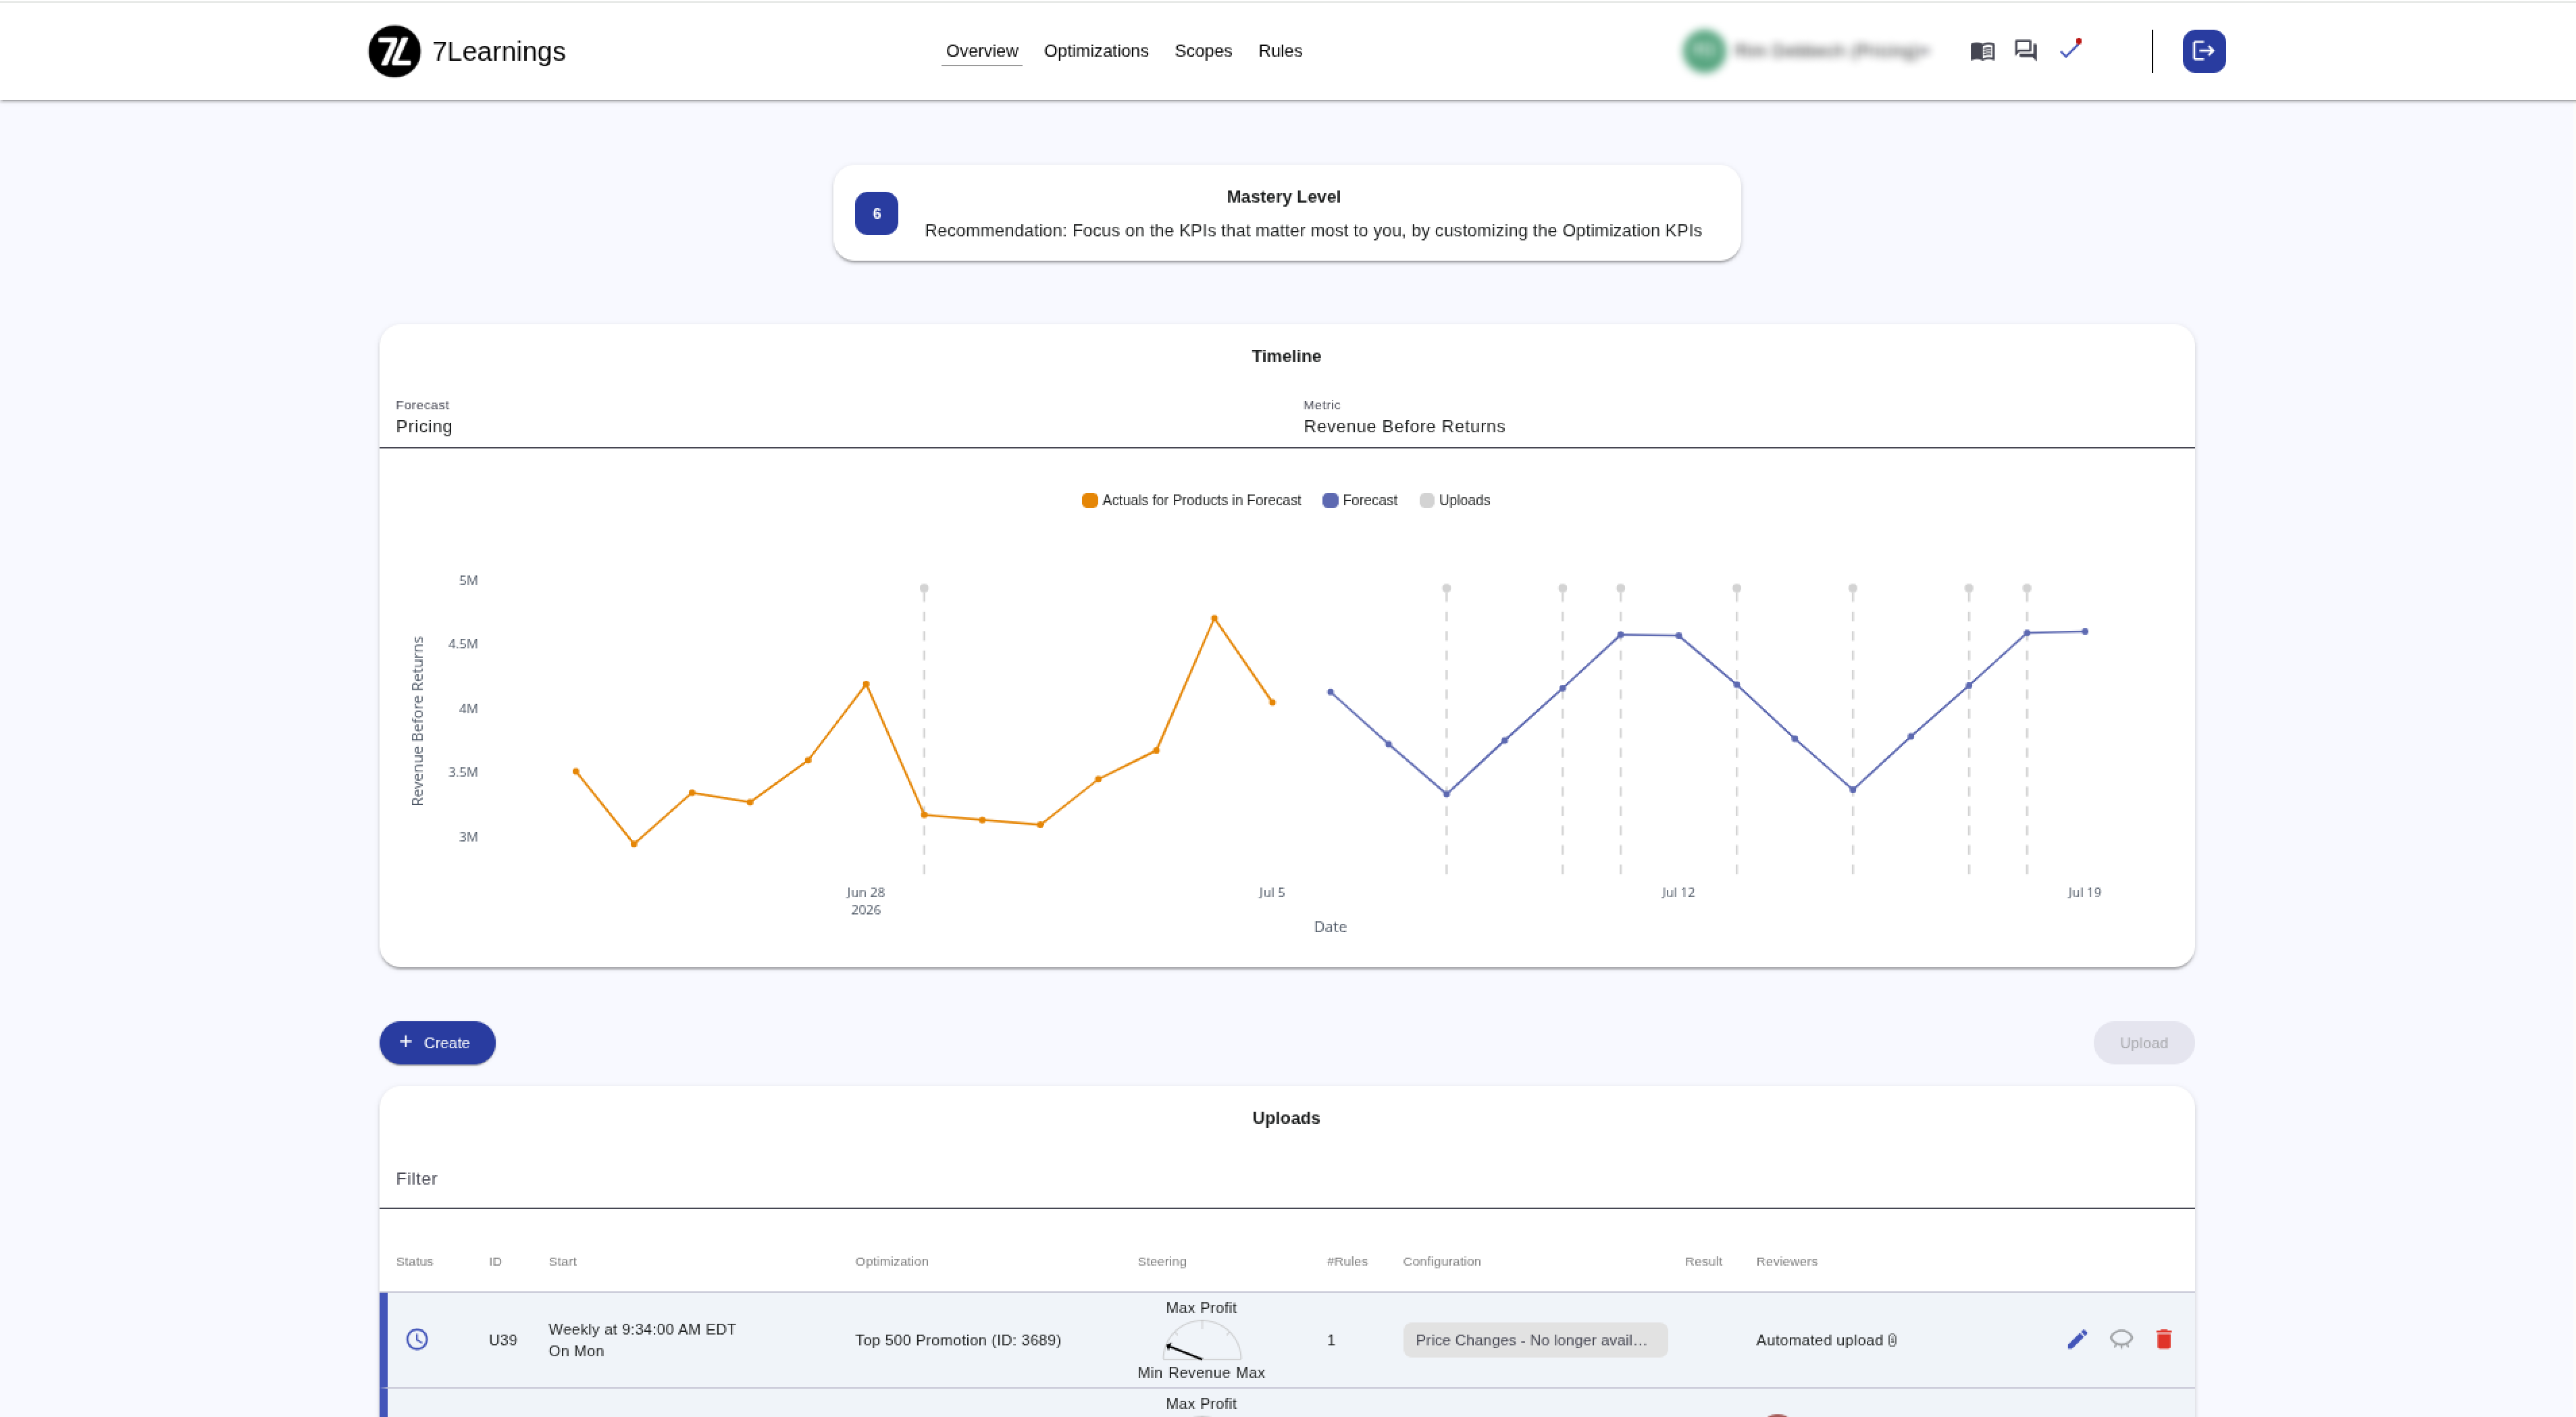Click the steering gauge dial of U39
The height and width of the screenshot is (1417, 2576).
click(1202, 1340)
